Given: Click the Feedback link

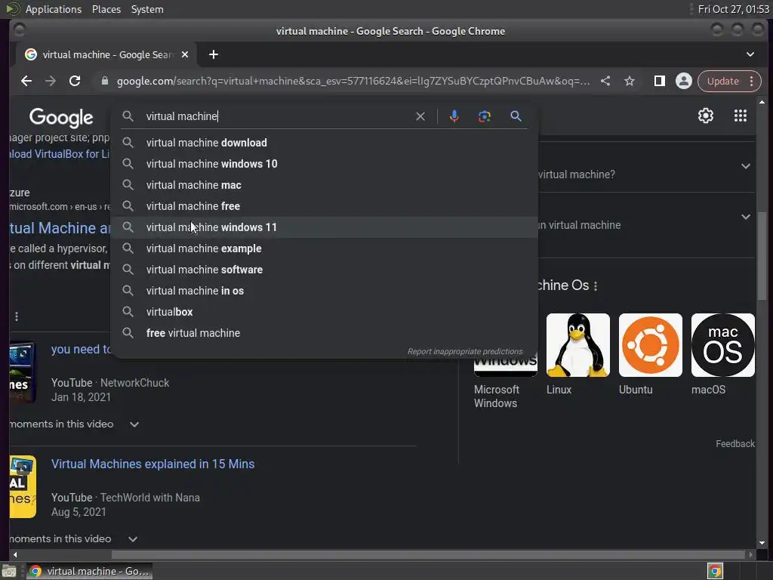Looking at the screenshot, I should pyautogui.click(x=735, y=444).
